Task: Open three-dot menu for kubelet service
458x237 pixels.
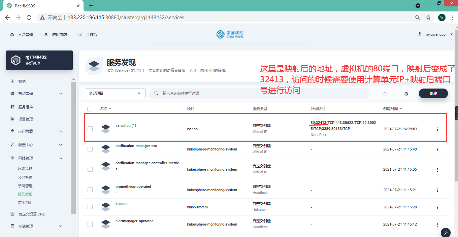Action: tap(437, 207)
